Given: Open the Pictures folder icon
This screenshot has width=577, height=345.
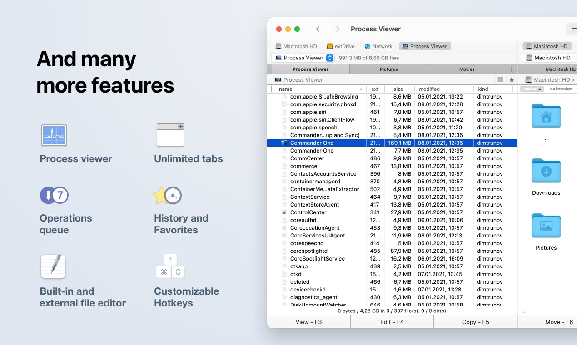Looking at the screenshot, I should coord(546,226).
